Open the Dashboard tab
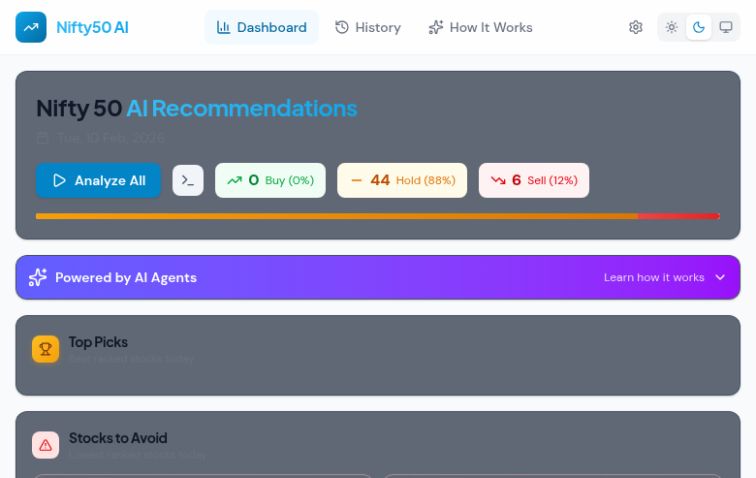This screenshot has width=756, height=478. click(262, 27)
